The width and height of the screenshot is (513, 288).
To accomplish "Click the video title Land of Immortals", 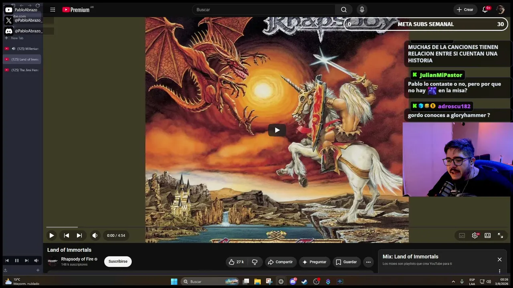I will click(x=69, y=250).
